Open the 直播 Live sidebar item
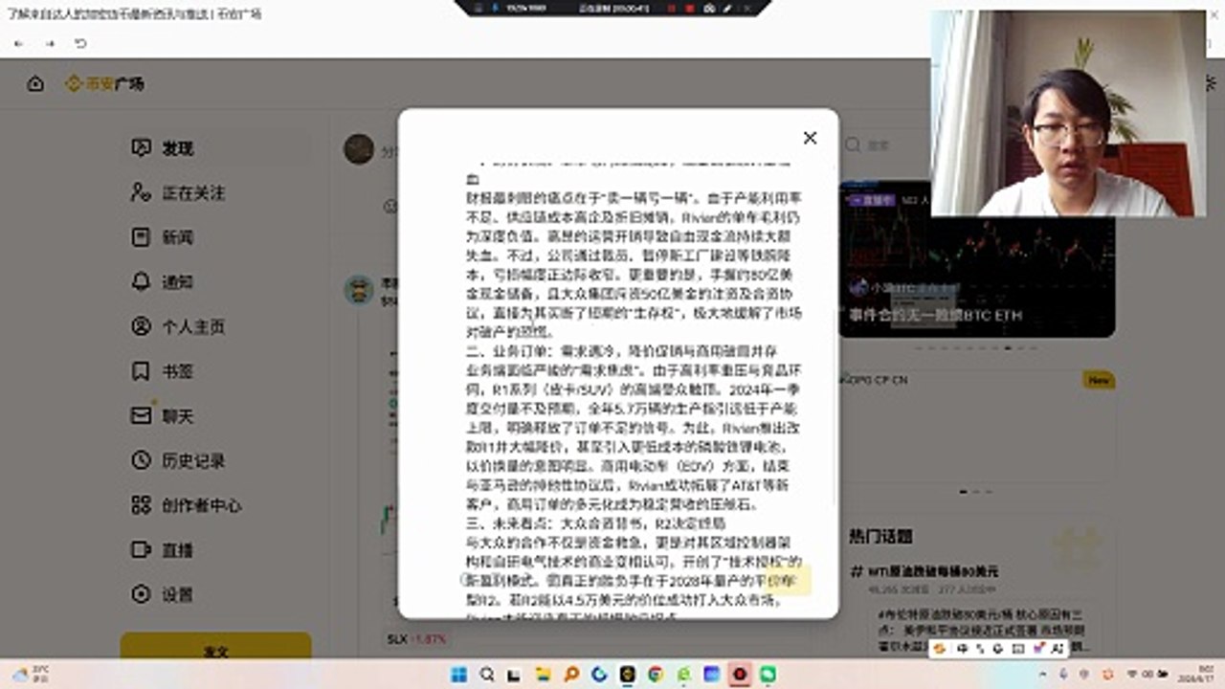This screenshot has width=1225, height=689. point(217,550)
